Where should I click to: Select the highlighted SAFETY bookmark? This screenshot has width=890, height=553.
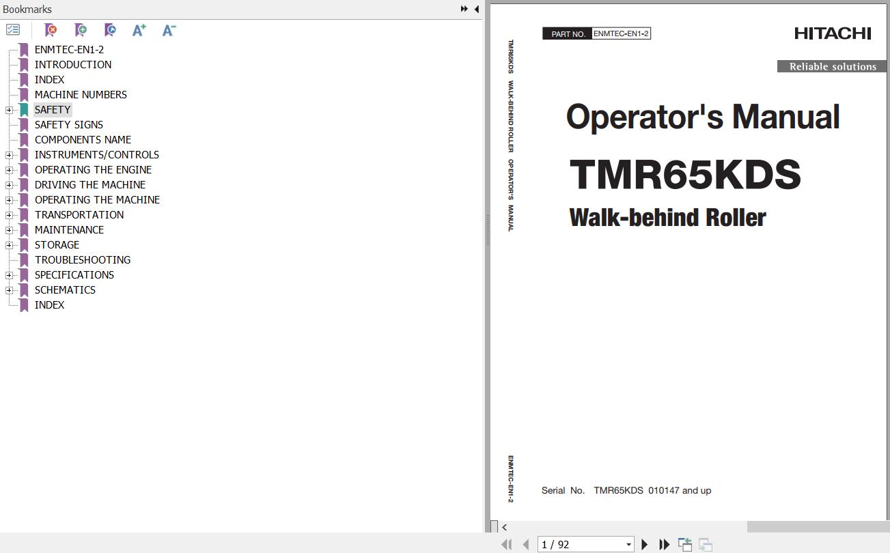(x=53, y=110)
